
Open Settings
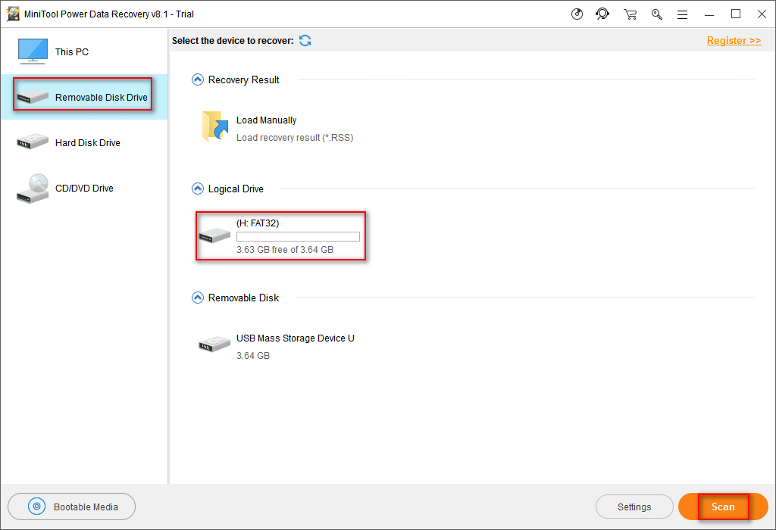pos(634,507)
